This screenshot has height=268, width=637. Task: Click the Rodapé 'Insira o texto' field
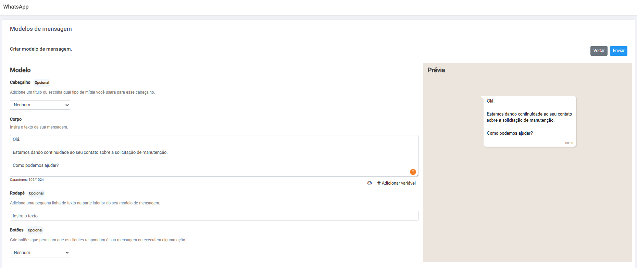pyautogui.click(x=214, y=216)
